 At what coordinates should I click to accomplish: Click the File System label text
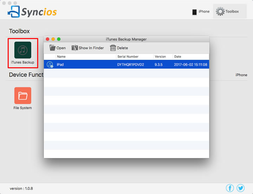tap(22, 108)
